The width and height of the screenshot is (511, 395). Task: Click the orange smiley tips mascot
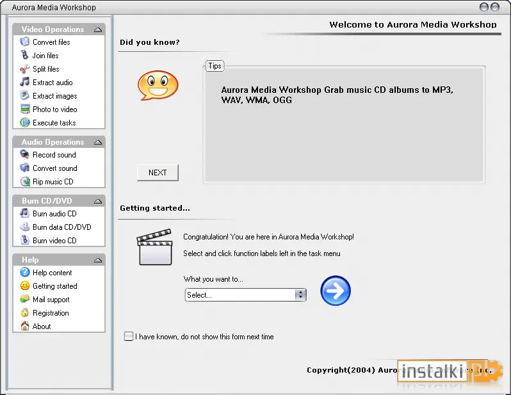158,85
